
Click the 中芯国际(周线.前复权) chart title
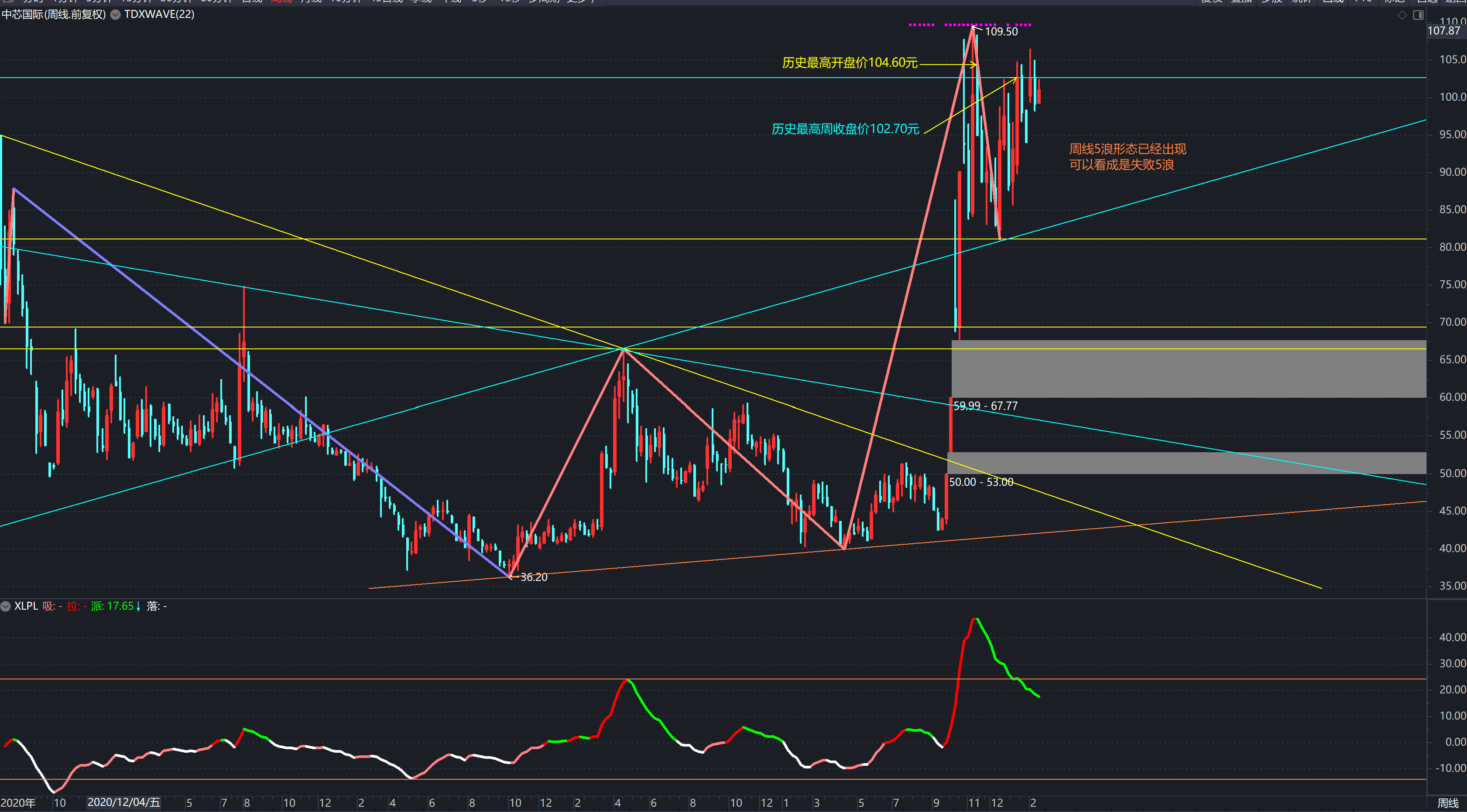54,15
